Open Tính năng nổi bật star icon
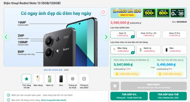 click(27, 79)
